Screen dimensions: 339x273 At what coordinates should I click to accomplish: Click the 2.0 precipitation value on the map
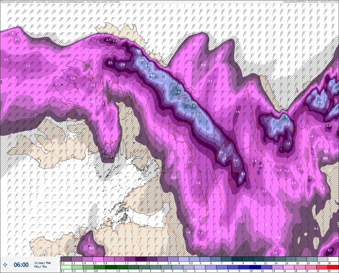tap(260, 166)
